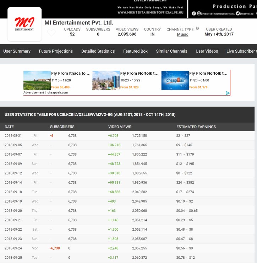Click the website URL in banner

click(151, 12)
